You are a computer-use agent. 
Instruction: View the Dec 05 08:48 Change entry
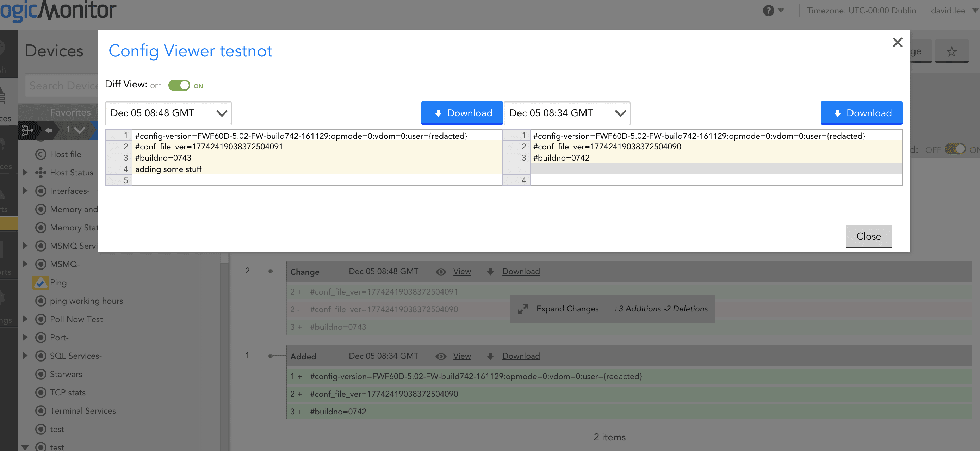pos(462,271)
